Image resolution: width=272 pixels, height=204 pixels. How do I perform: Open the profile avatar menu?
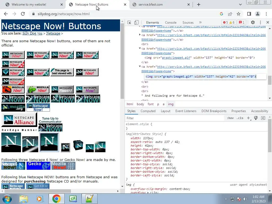[258, 14]
